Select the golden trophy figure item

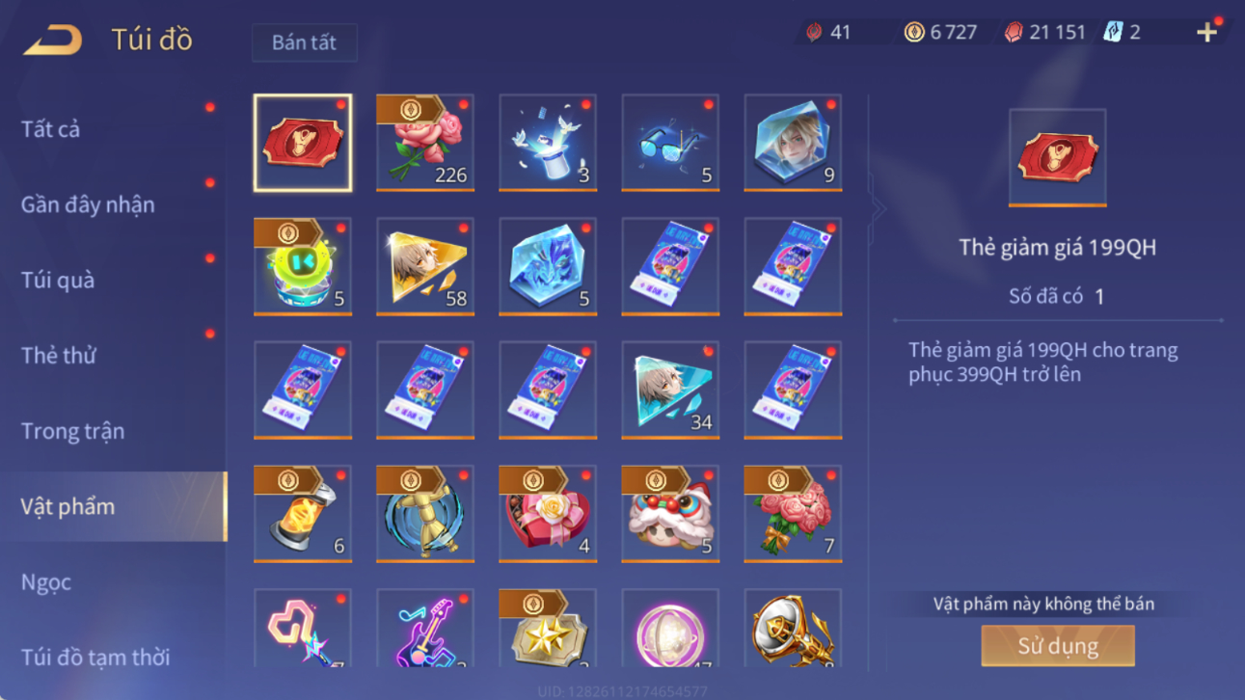[425, 514]
